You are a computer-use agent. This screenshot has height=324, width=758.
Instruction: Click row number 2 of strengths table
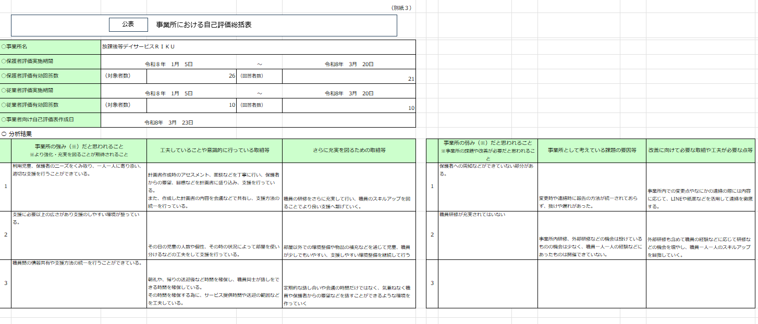tap(5, 235)
